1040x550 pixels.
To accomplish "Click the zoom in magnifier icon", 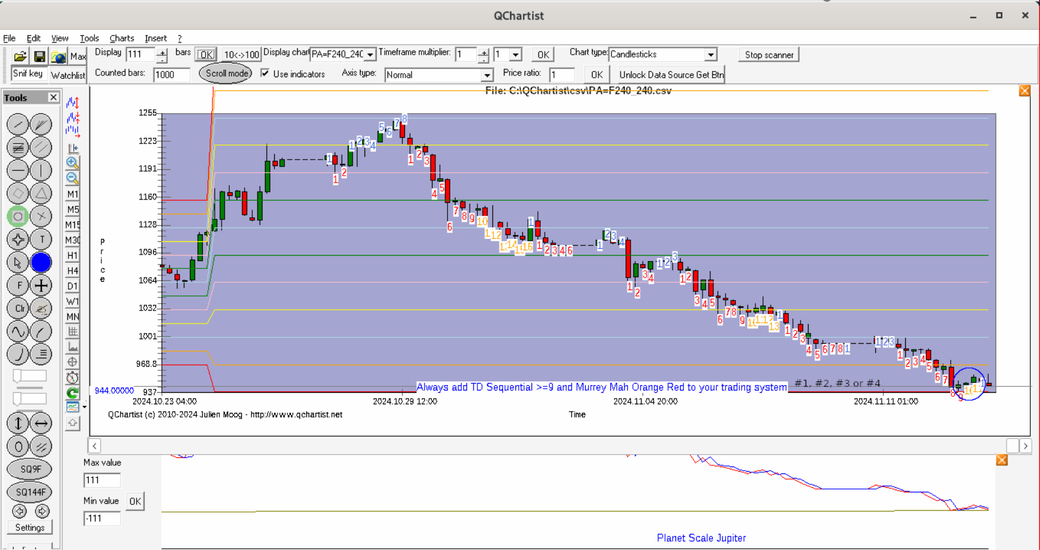I will 73,163.
